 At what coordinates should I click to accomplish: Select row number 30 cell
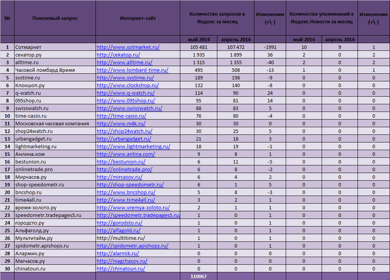click(7, 269)
